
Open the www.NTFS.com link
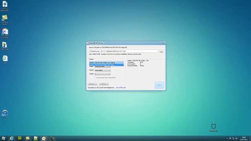(x=121, y=88)
